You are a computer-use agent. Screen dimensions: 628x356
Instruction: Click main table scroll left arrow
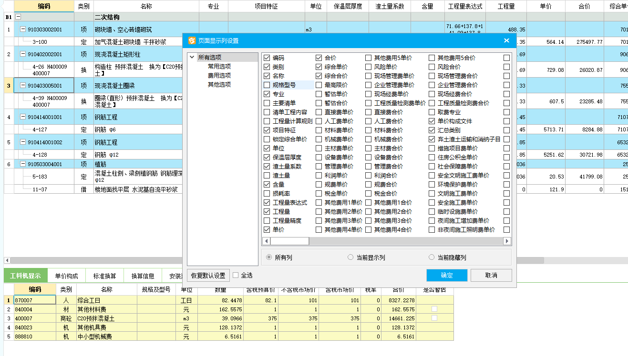click(7, 260)
